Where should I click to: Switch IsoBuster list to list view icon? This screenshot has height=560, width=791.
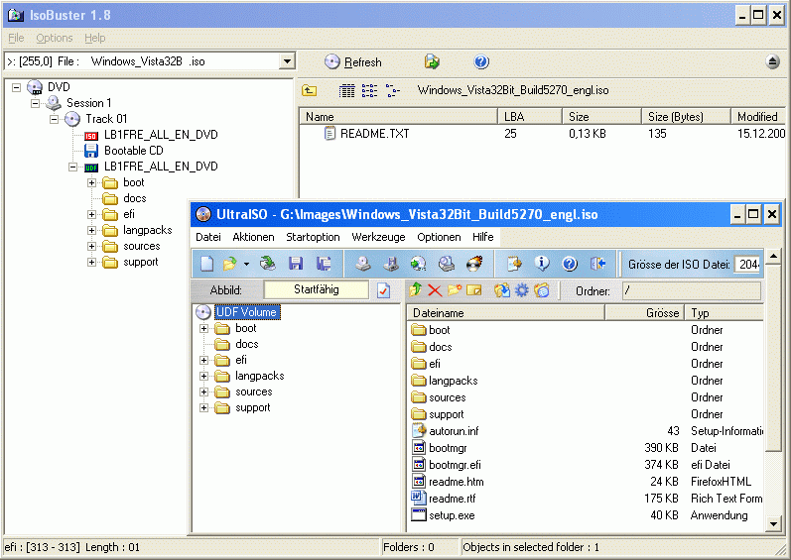point(369,90)
